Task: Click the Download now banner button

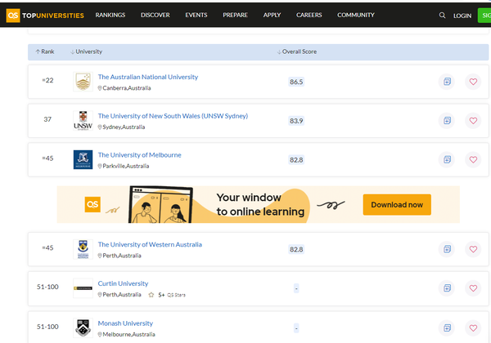Action: coord(397,205)
